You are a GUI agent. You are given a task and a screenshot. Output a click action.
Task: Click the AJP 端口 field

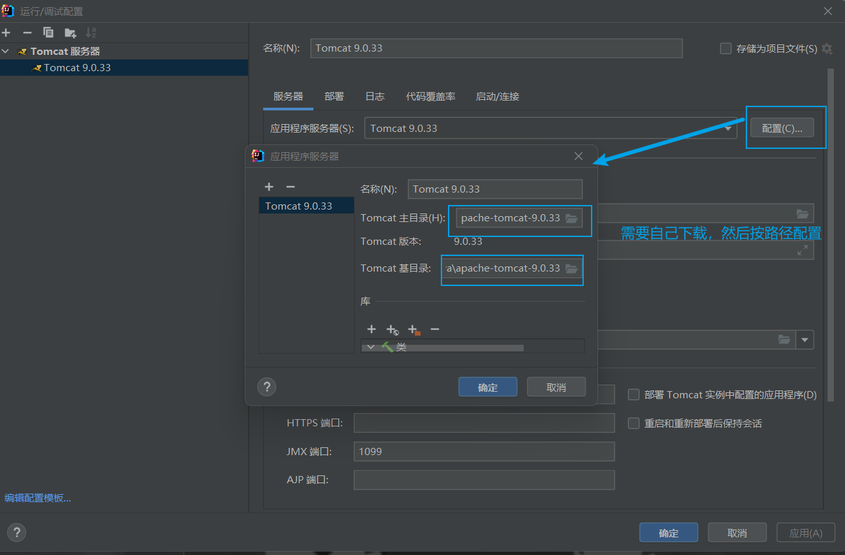(484, 480)
